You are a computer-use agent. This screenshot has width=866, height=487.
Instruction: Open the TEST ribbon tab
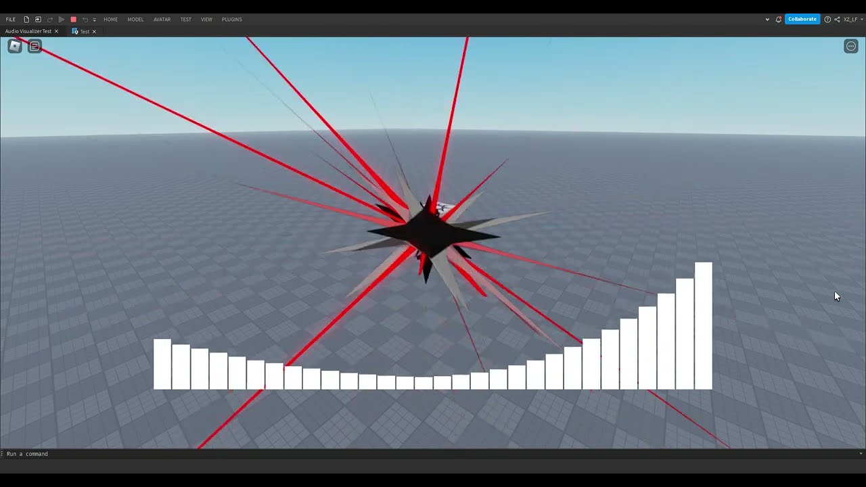[x=185, y=20]
